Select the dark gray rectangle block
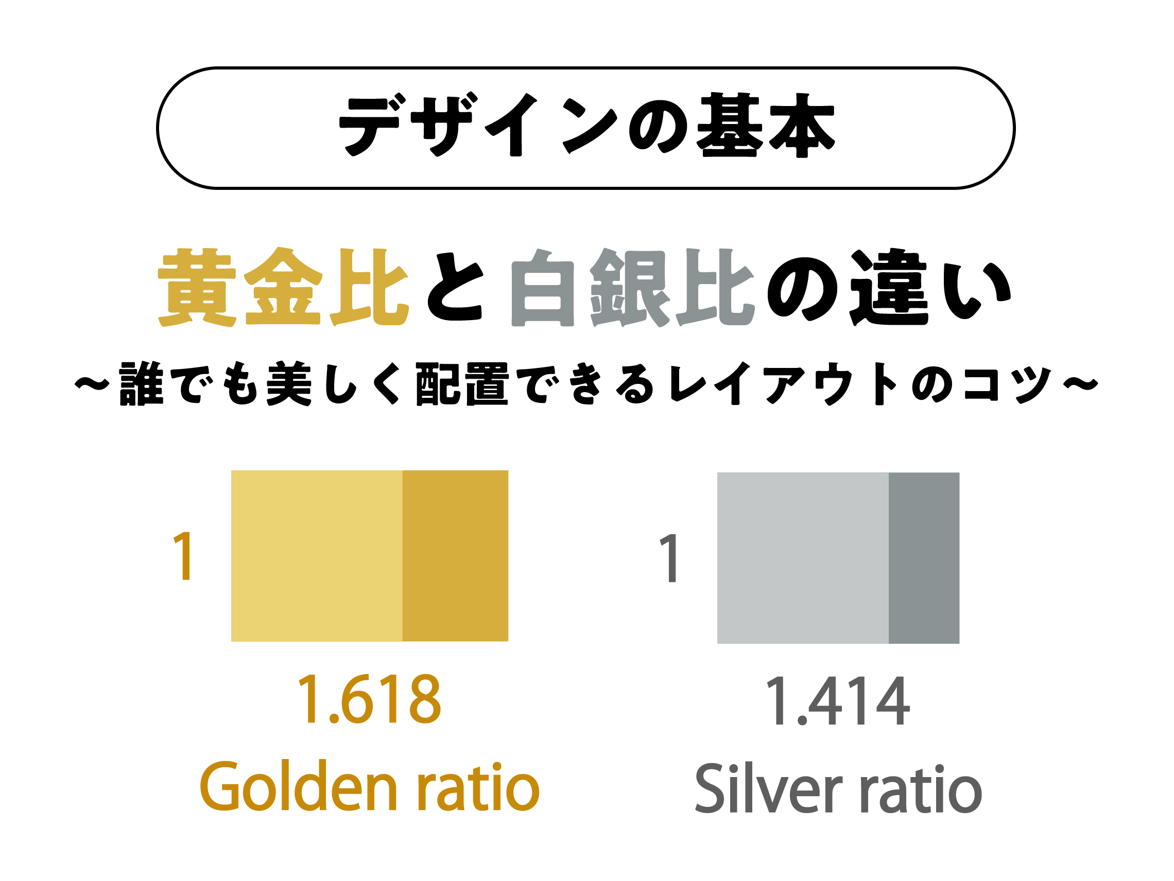The image size is (1174, 881). [923, 558]
